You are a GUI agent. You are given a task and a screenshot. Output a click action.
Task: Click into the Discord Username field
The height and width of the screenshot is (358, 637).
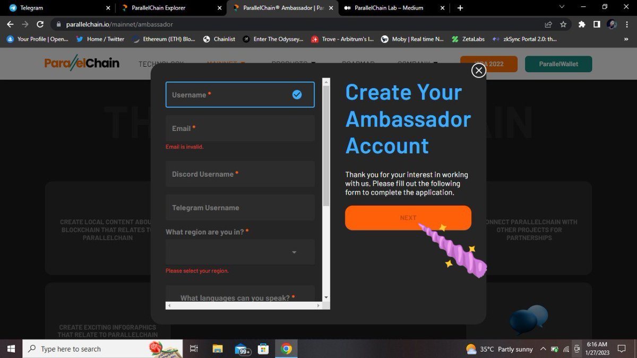(240, 174)
